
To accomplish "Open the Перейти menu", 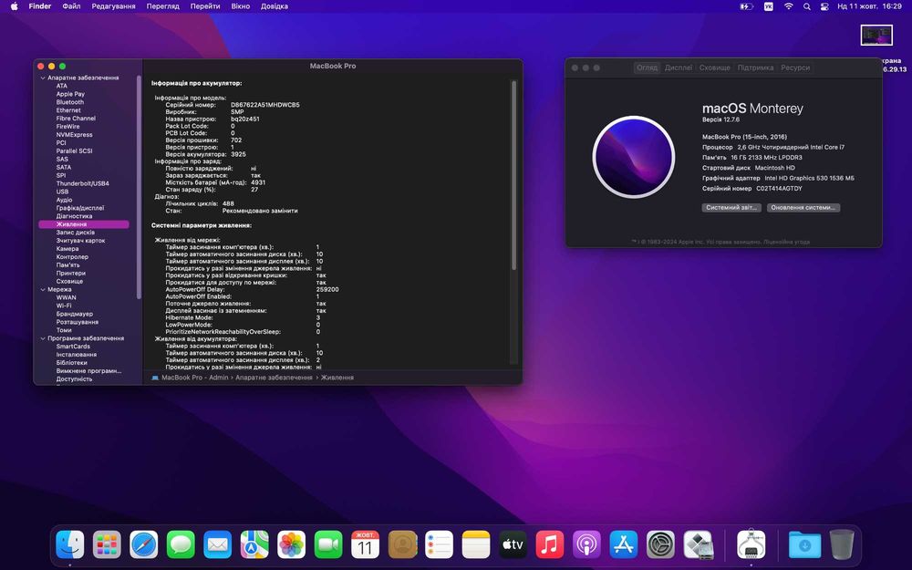I will [x=205, y=6].
